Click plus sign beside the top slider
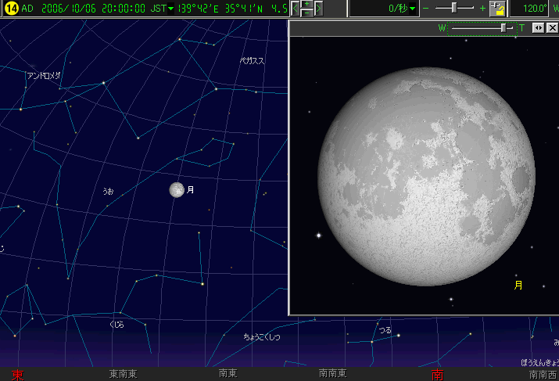This screenshot has height=381, width=559. pos(482,9)
